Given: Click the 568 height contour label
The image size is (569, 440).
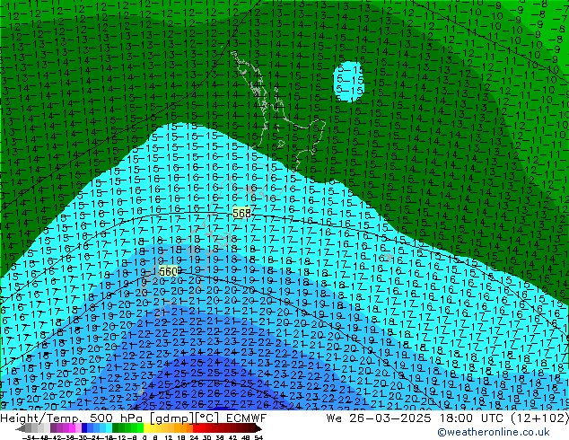Looking at the screenshot, I should [241, 213].
